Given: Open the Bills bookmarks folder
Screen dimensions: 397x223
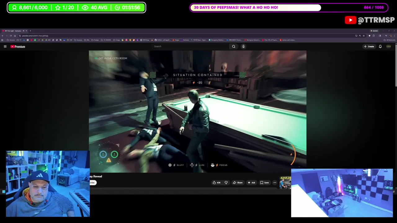Looking at the screenshot, I should click(x=87, y=40).
